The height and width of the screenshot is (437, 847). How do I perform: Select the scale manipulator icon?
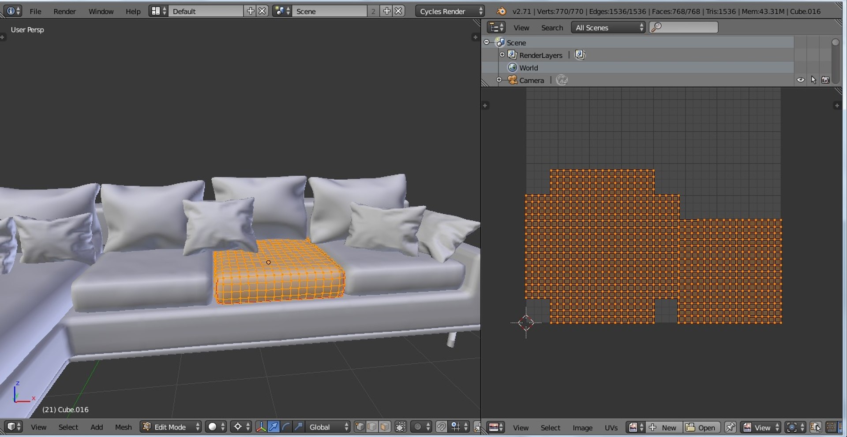point(299,427)
